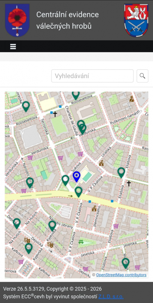Click the bottom-right green marker near Jaselská
Screen dimensions: 153x303
tap(126, 263)
